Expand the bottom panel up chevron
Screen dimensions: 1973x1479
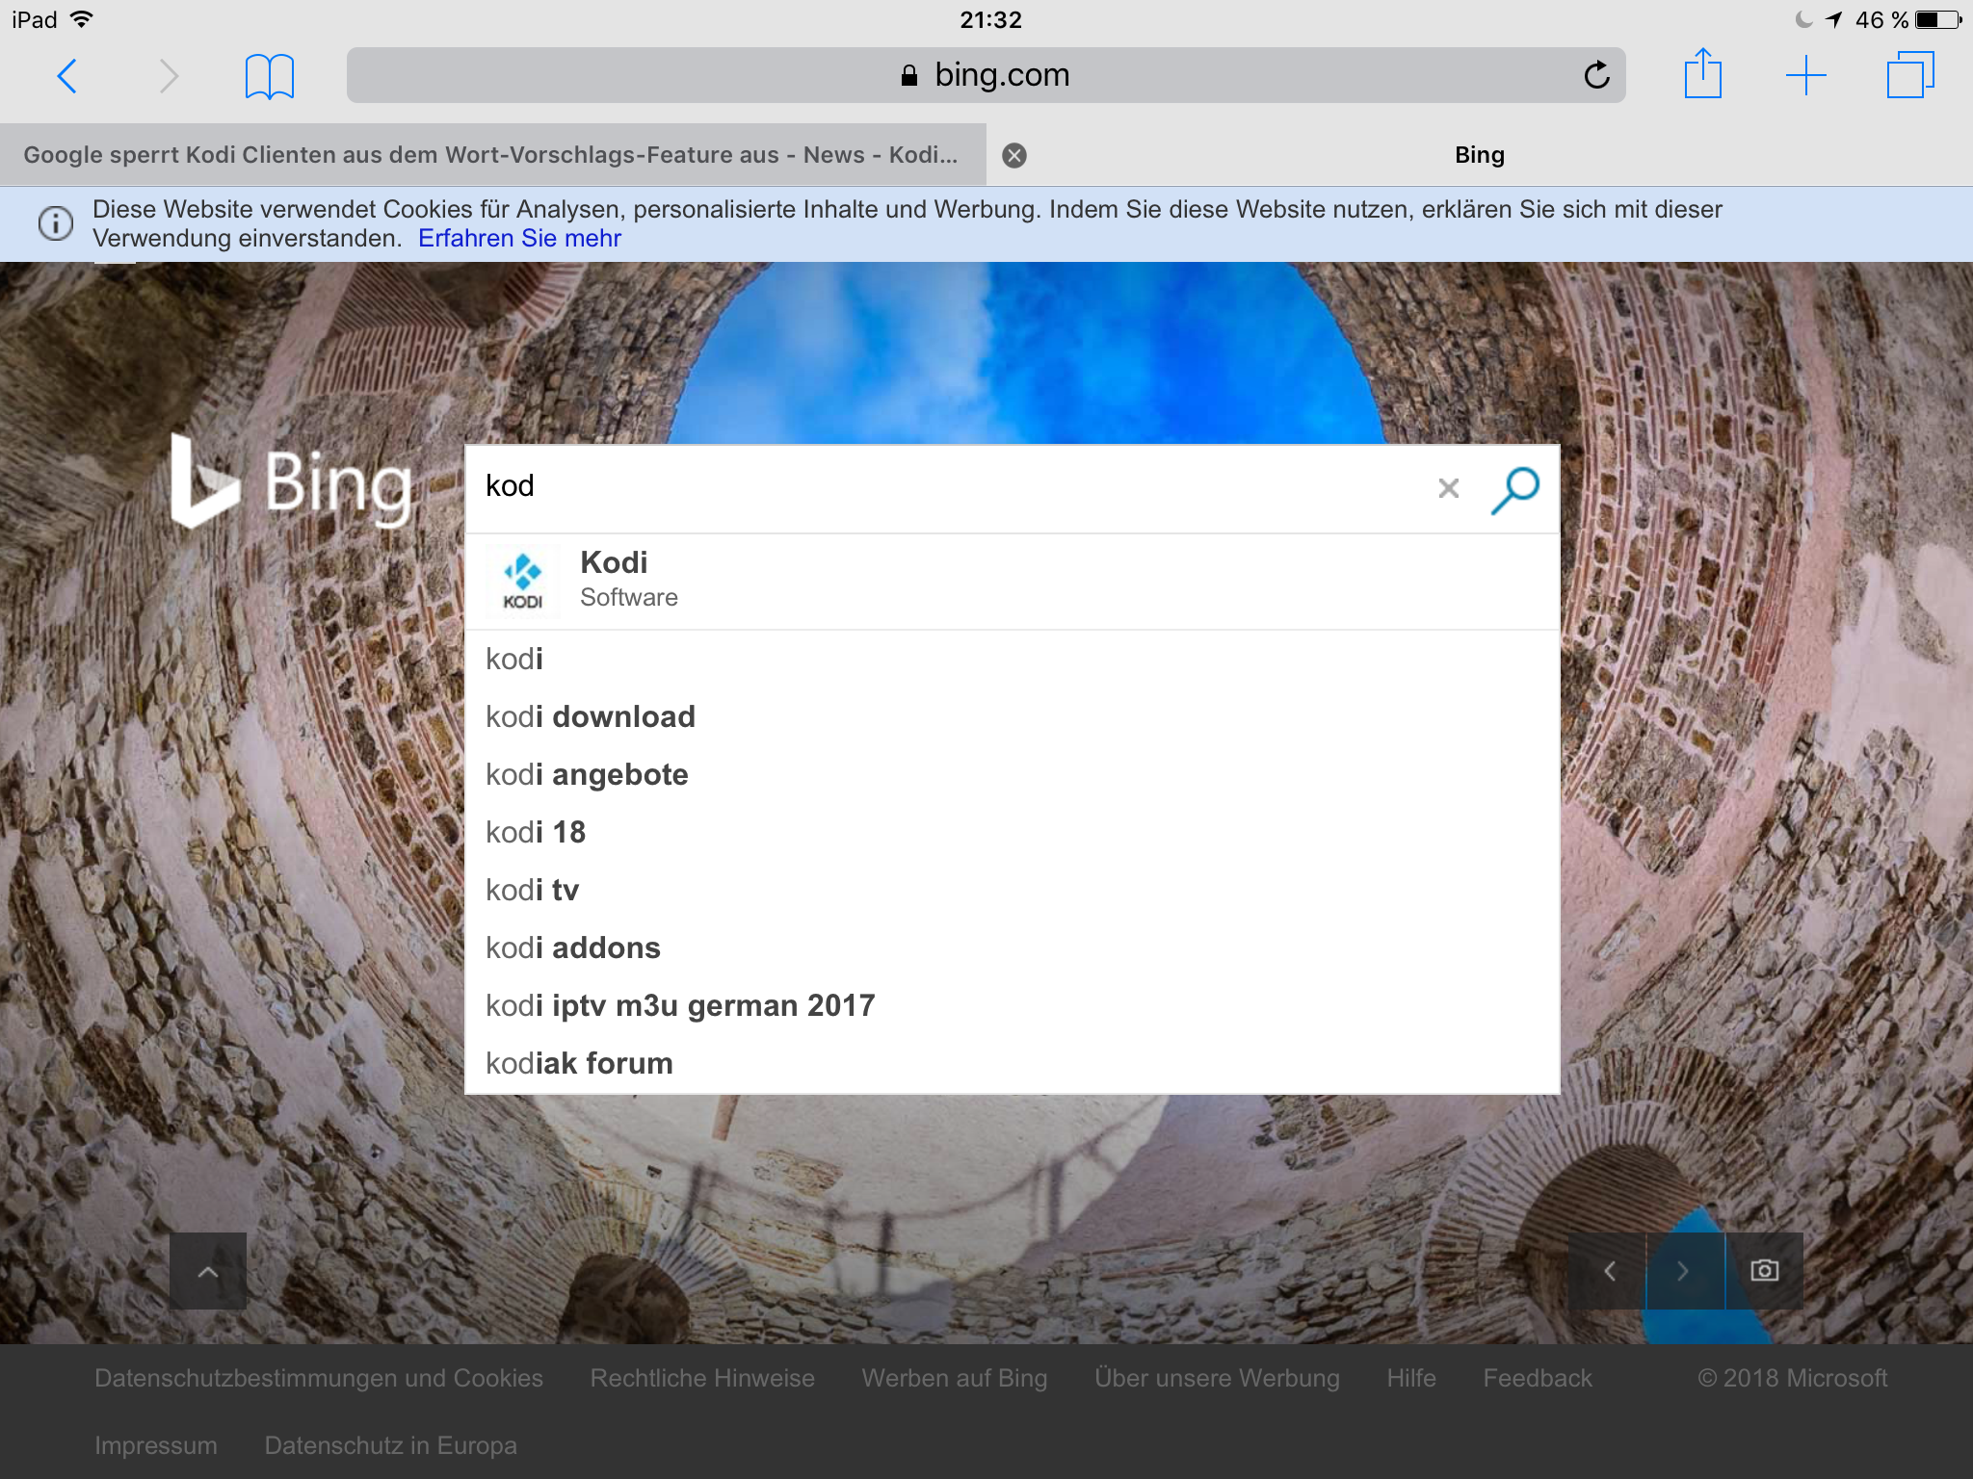[208, 1271]
